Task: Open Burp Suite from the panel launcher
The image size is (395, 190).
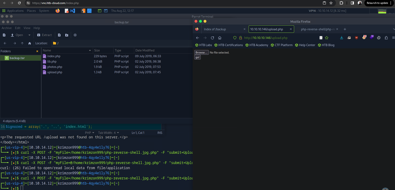Action: click(83, 11)
